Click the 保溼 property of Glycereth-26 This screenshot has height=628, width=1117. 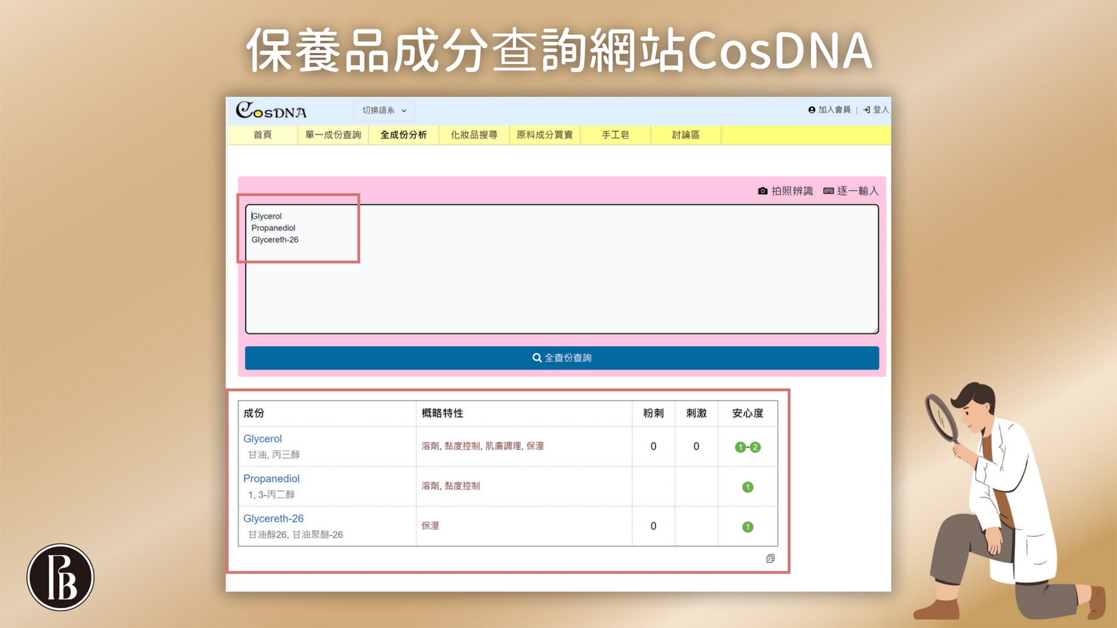(x=431, y=526)
